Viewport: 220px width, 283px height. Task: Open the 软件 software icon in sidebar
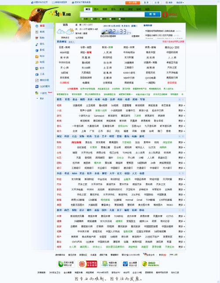pos(37,68)
